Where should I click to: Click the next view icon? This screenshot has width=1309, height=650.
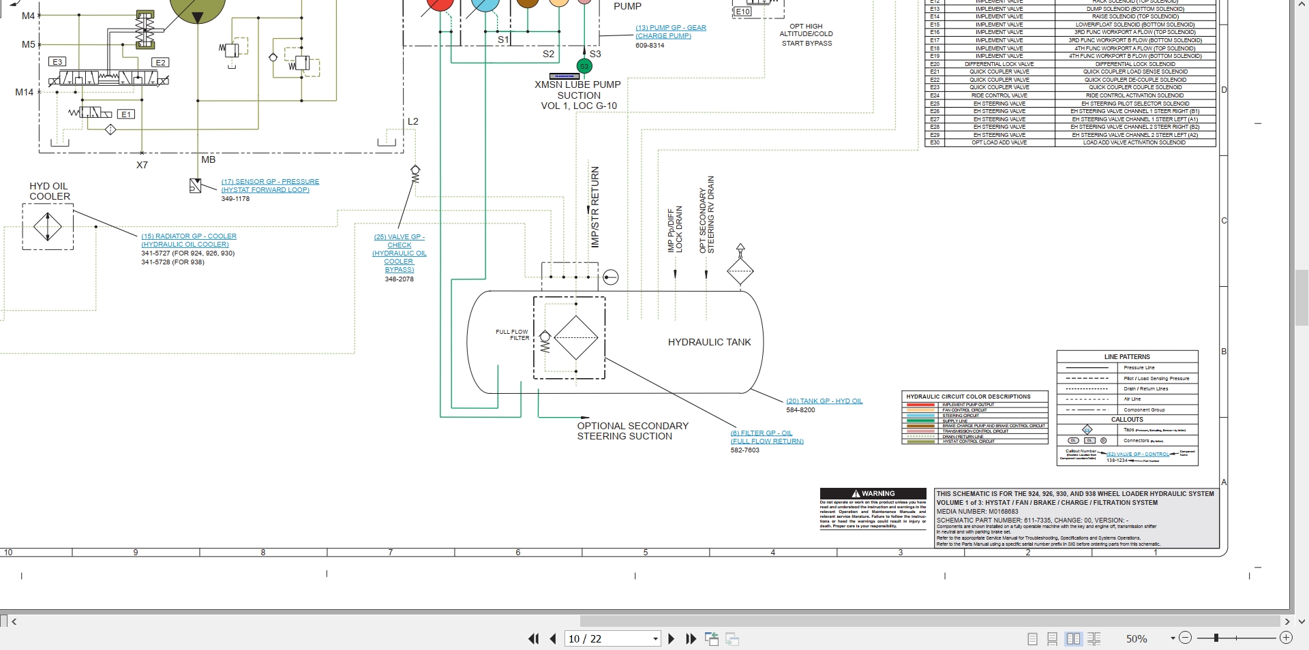tap(732, 638)
